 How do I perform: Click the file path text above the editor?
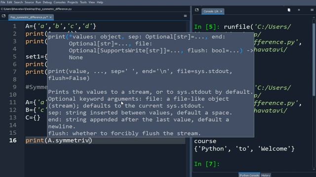36,9
